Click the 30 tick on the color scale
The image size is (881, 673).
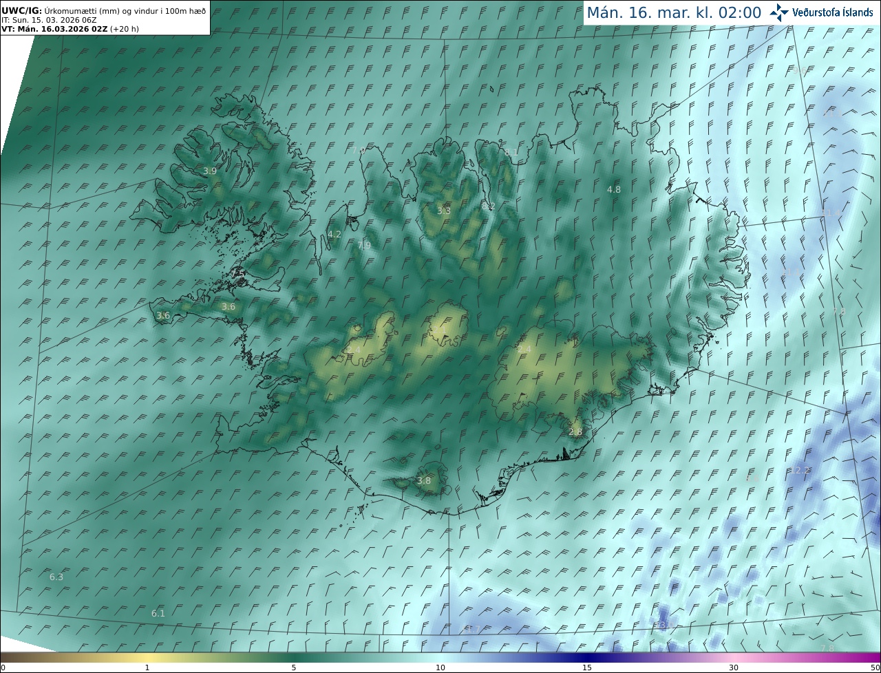(x=734, y=667)
